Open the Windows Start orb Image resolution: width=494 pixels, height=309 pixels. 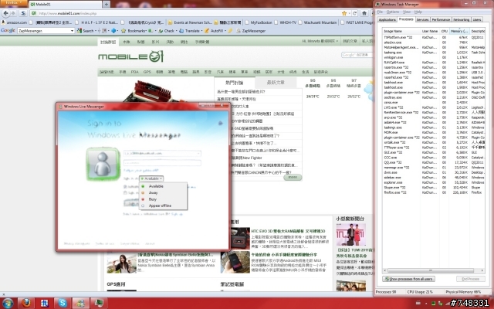(8, 304)
